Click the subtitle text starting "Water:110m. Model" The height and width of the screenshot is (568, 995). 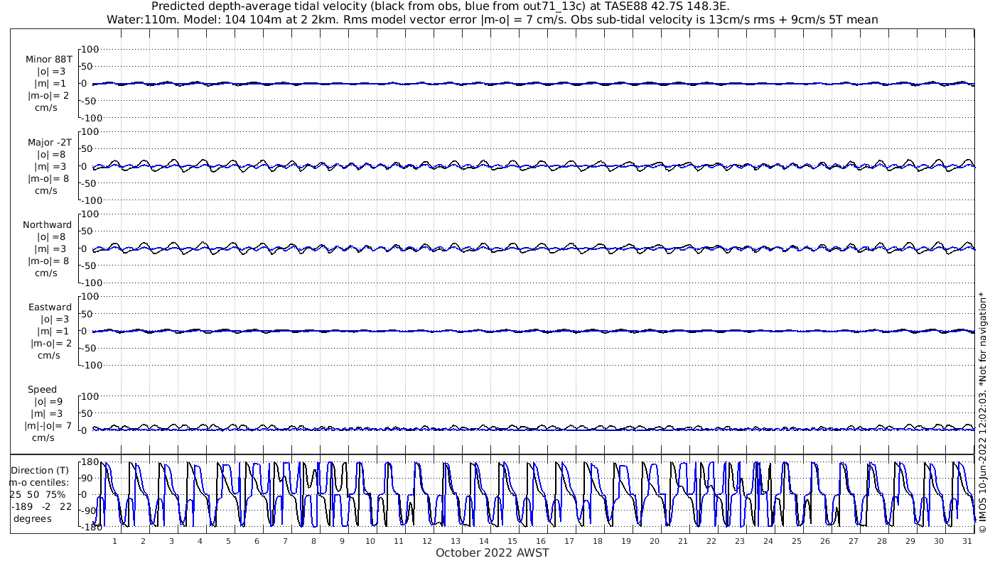(x=492, y=20)
